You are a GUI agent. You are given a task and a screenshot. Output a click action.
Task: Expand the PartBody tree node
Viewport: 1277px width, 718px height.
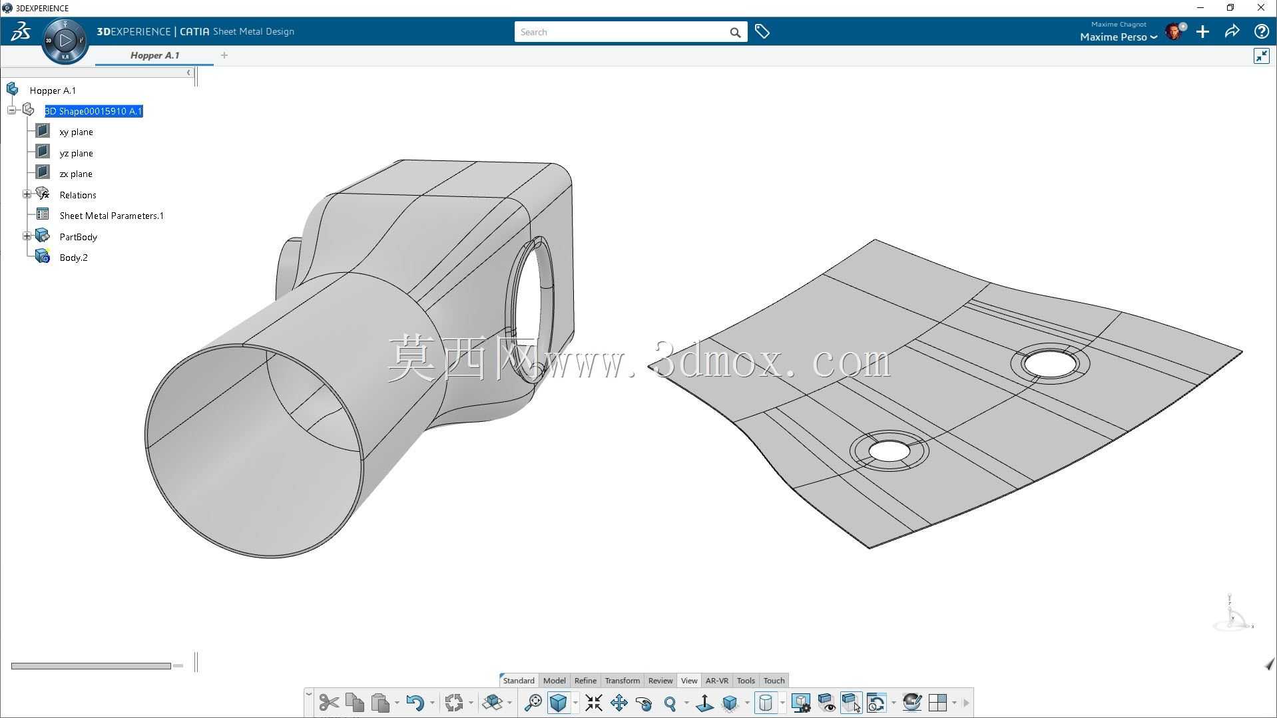pyautogui.click(x=27, y=236)
